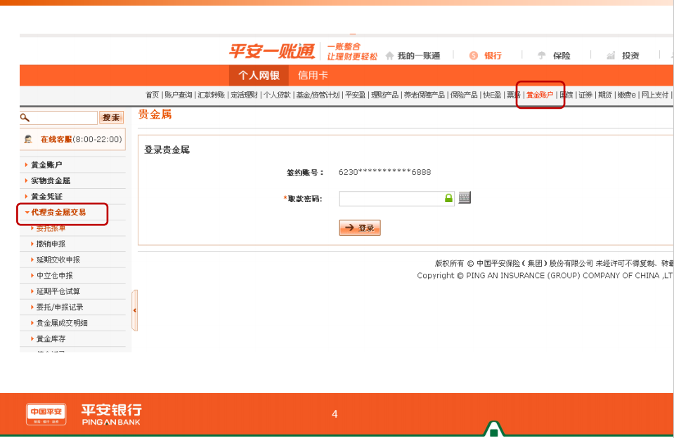Select 基金/资管计划 in the navigation bar
Screen dimensions: 674x438
318,95
